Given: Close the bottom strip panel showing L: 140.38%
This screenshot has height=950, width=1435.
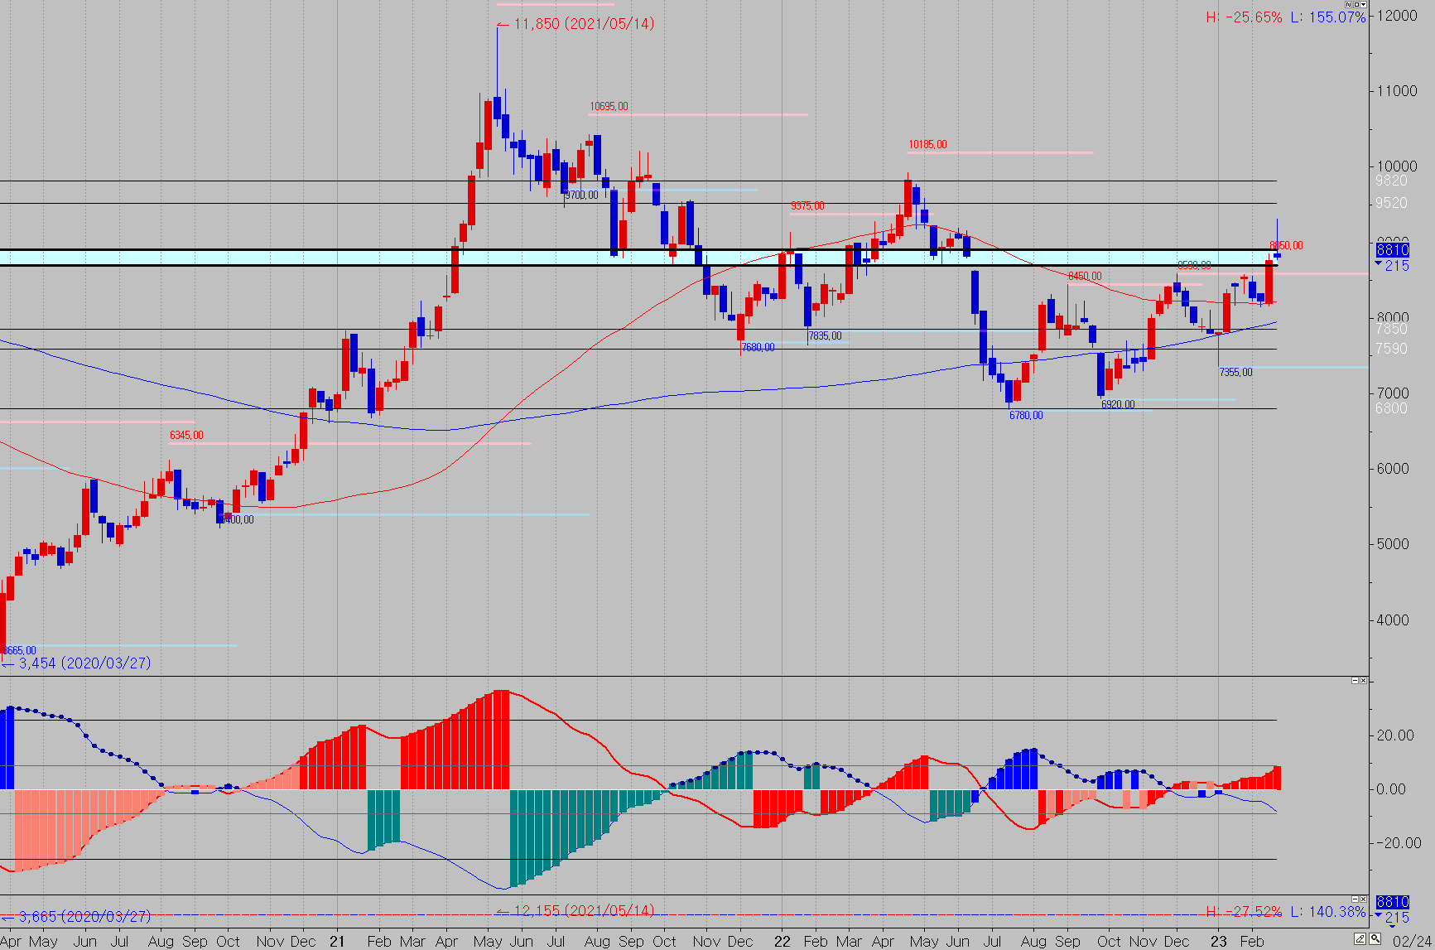Looking at the screenshot, I should click(x=1364, y=899).
